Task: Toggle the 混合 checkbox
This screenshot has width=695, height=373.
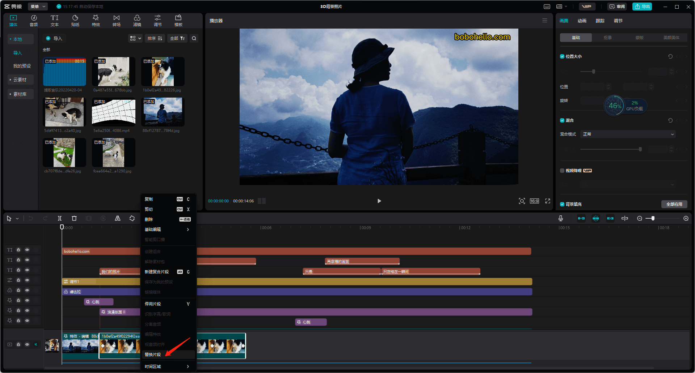Action: (562, 120)
